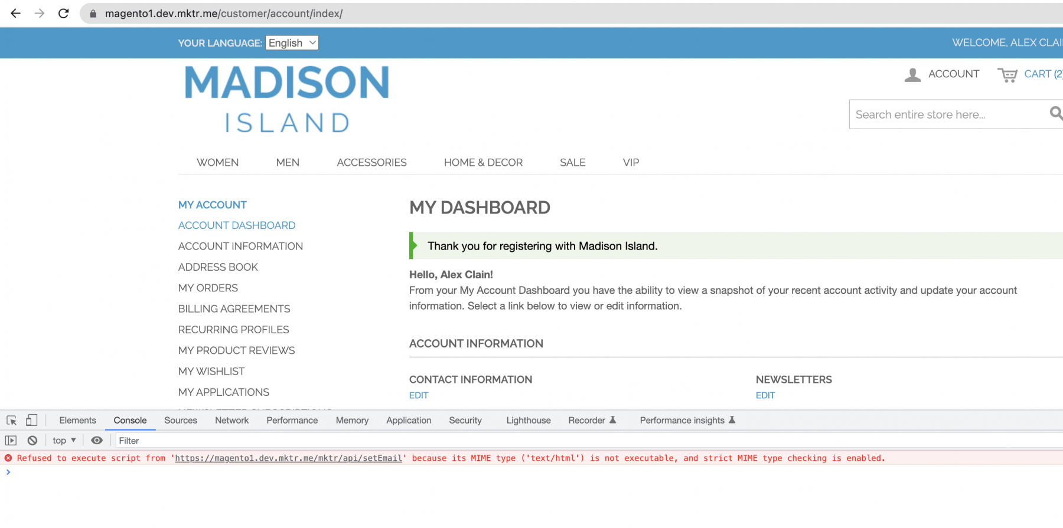Click the eye icon for live expressions
1063x528 pixels.
coord(97,441)
